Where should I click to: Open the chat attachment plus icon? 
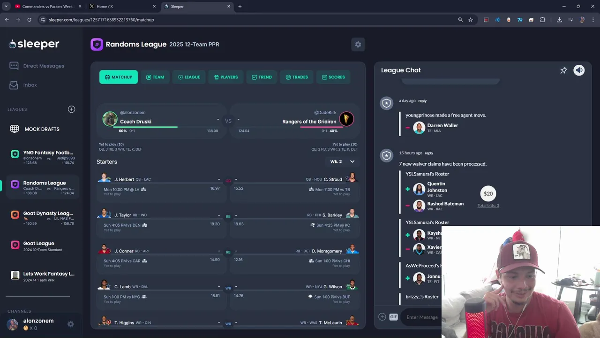click(x=382, y=317)
